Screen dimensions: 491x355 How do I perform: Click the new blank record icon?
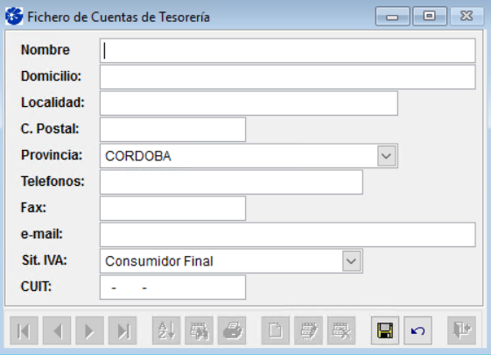[276, 330]
